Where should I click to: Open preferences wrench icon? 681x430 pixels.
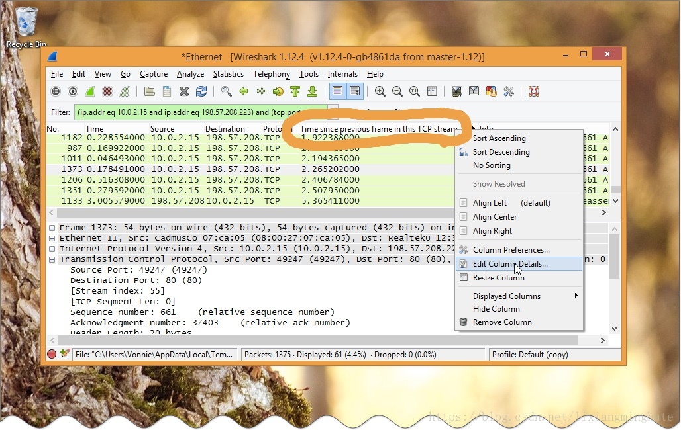(x=509, y=91)
